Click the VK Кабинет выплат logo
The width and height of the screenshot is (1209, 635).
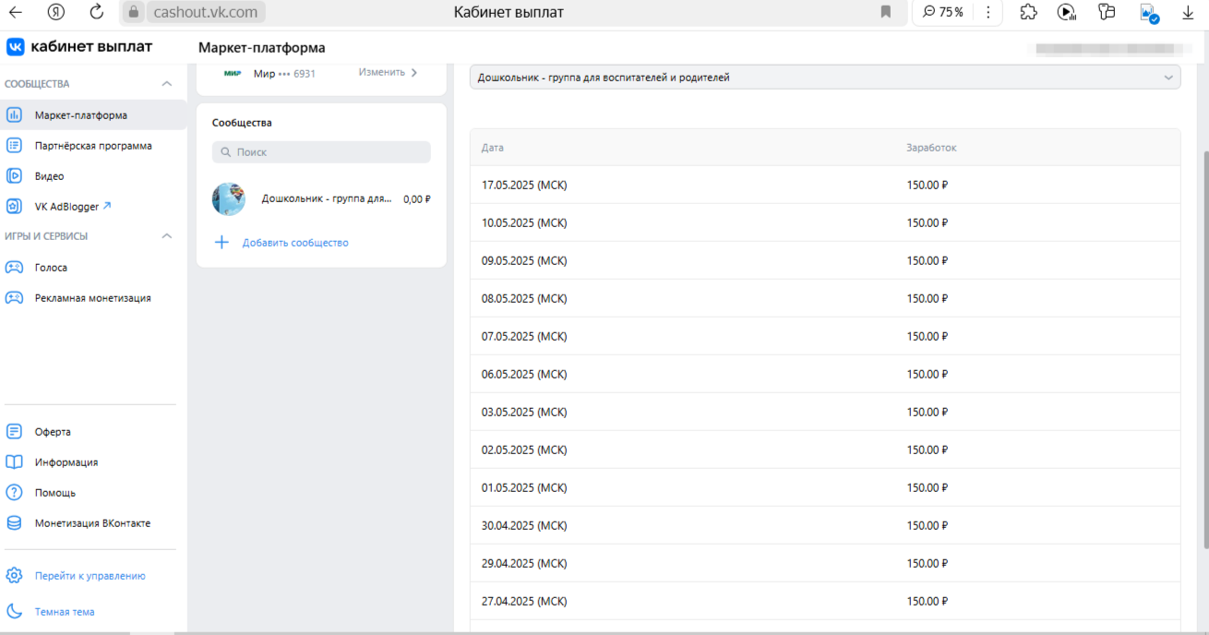(79, 47)
